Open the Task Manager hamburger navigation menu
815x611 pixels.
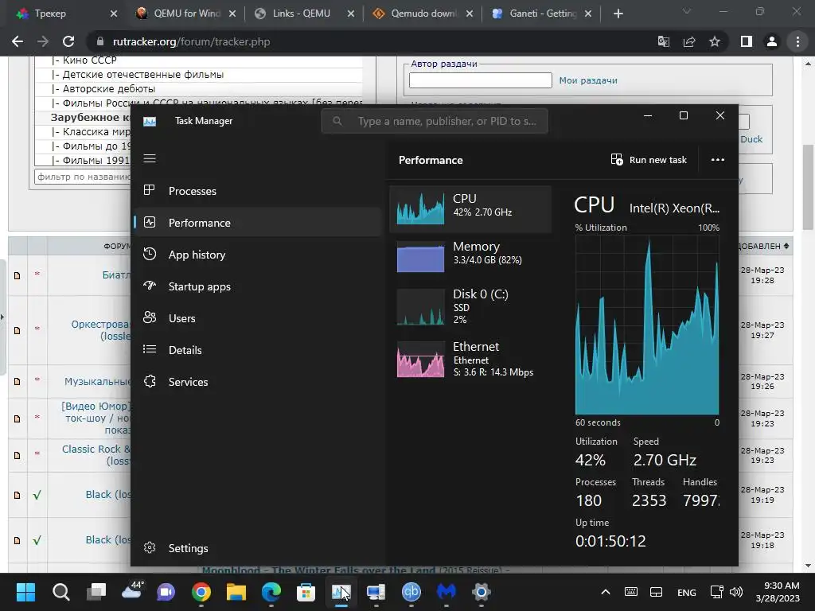150,158
